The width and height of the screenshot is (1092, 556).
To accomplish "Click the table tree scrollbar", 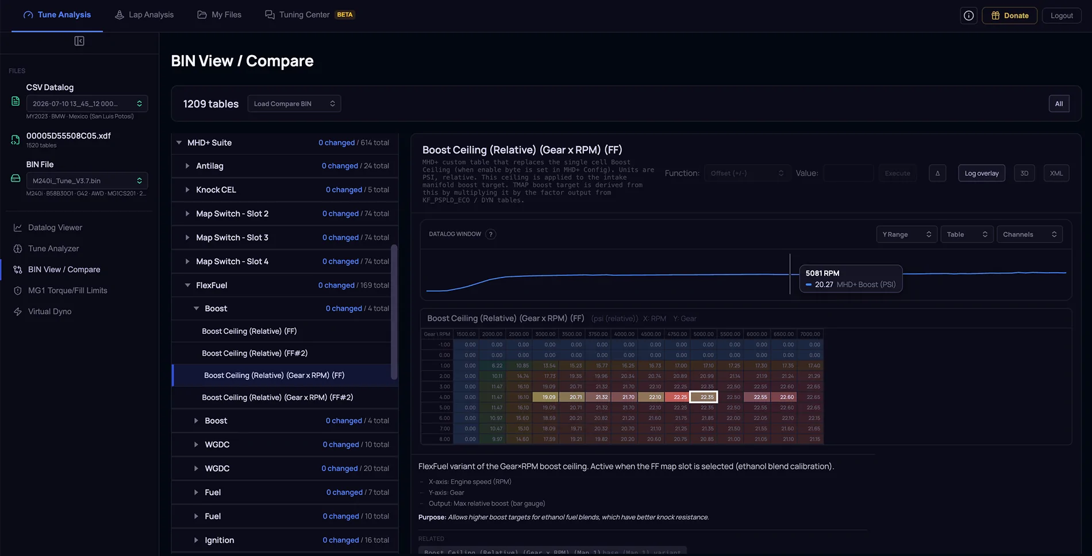I will click(394, 312).
